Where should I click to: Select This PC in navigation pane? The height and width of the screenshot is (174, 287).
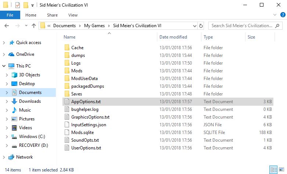pos(24,66)
